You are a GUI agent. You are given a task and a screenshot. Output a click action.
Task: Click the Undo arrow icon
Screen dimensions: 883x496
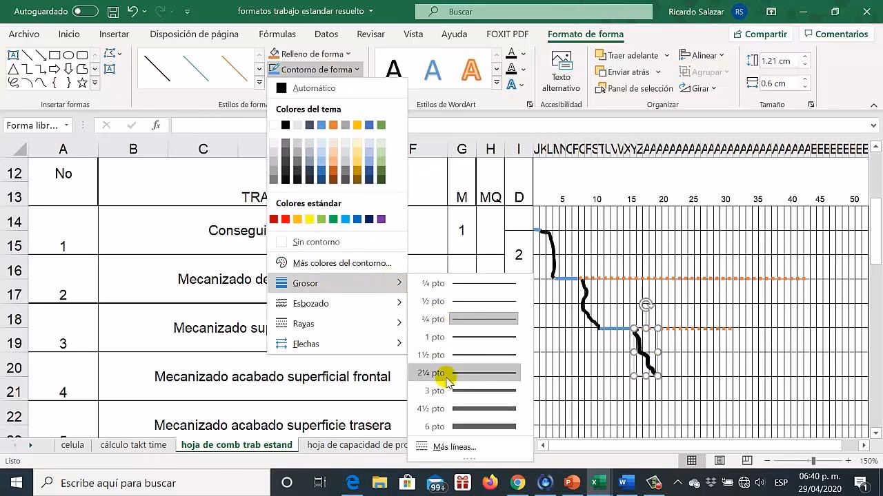132,12
